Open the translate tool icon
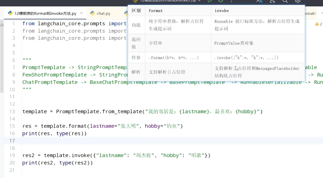323x178 pixels. 259,1
